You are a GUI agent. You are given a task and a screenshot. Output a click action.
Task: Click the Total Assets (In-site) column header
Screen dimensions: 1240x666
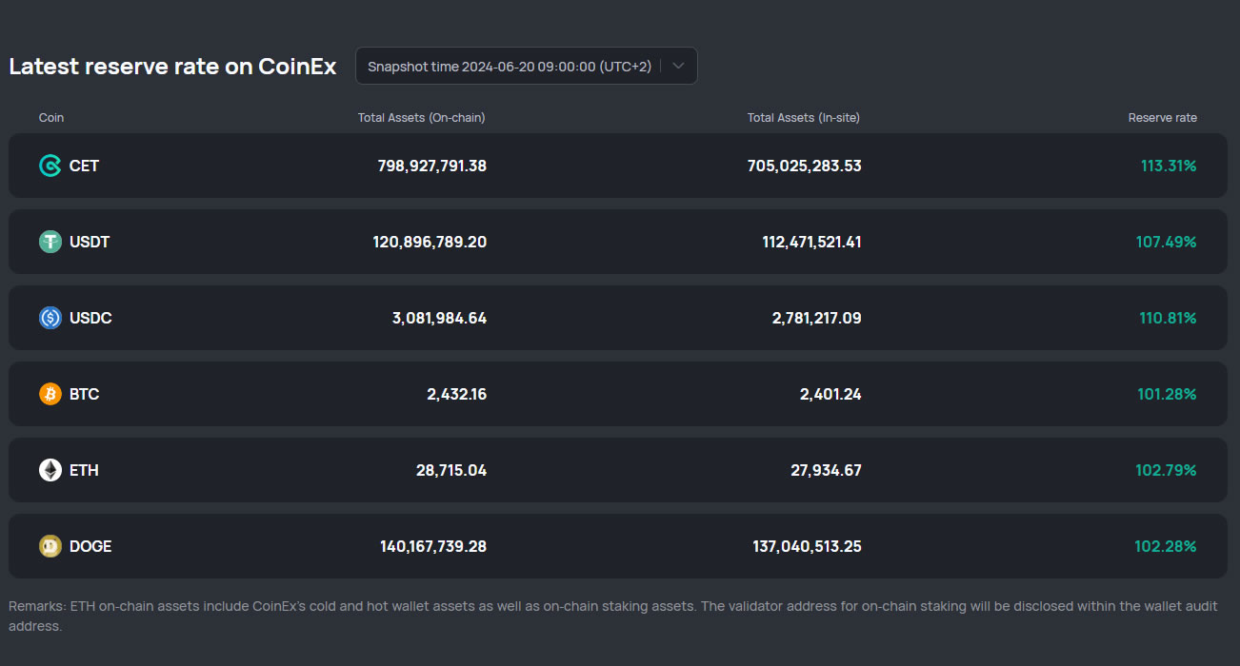coord(803,118)
